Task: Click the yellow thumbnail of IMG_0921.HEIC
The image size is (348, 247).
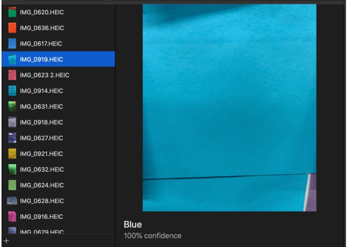Action: [x=12, y=153]
